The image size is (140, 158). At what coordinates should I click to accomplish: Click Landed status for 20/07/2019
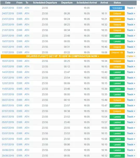pyautogui.click(x=117, y=36)
